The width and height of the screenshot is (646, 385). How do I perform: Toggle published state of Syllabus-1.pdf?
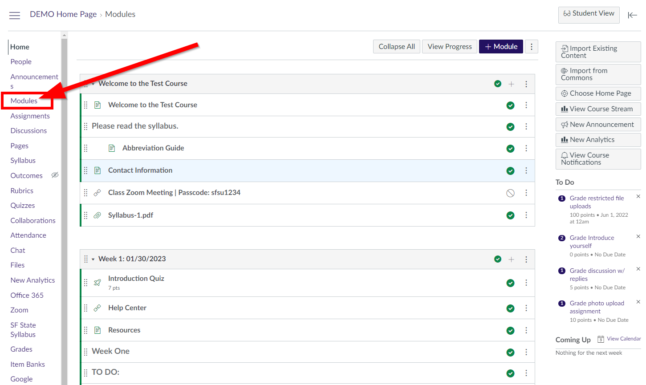click(x=511, y=215)
